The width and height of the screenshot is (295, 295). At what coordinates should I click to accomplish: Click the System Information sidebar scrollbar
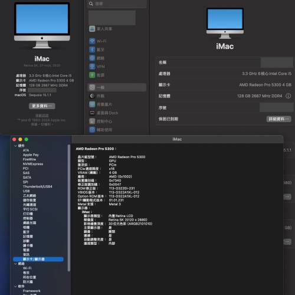click(x=69, y=208)
